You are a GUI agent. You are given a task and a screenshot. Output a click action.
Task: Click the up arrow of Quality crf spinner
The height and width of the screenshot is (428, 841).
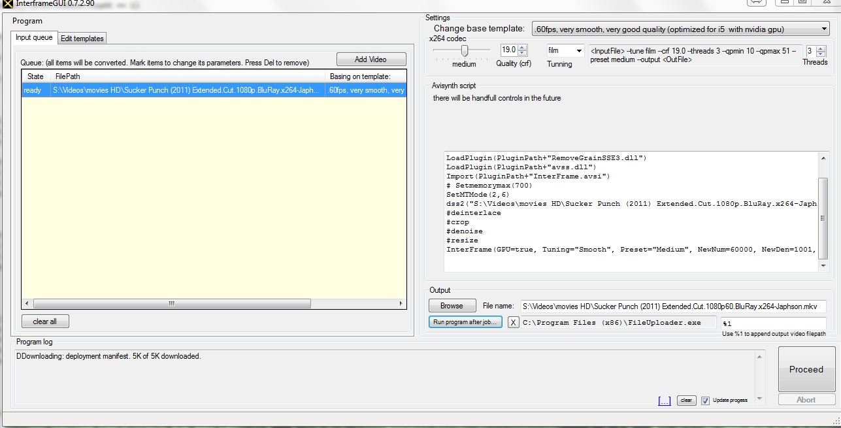522,47
